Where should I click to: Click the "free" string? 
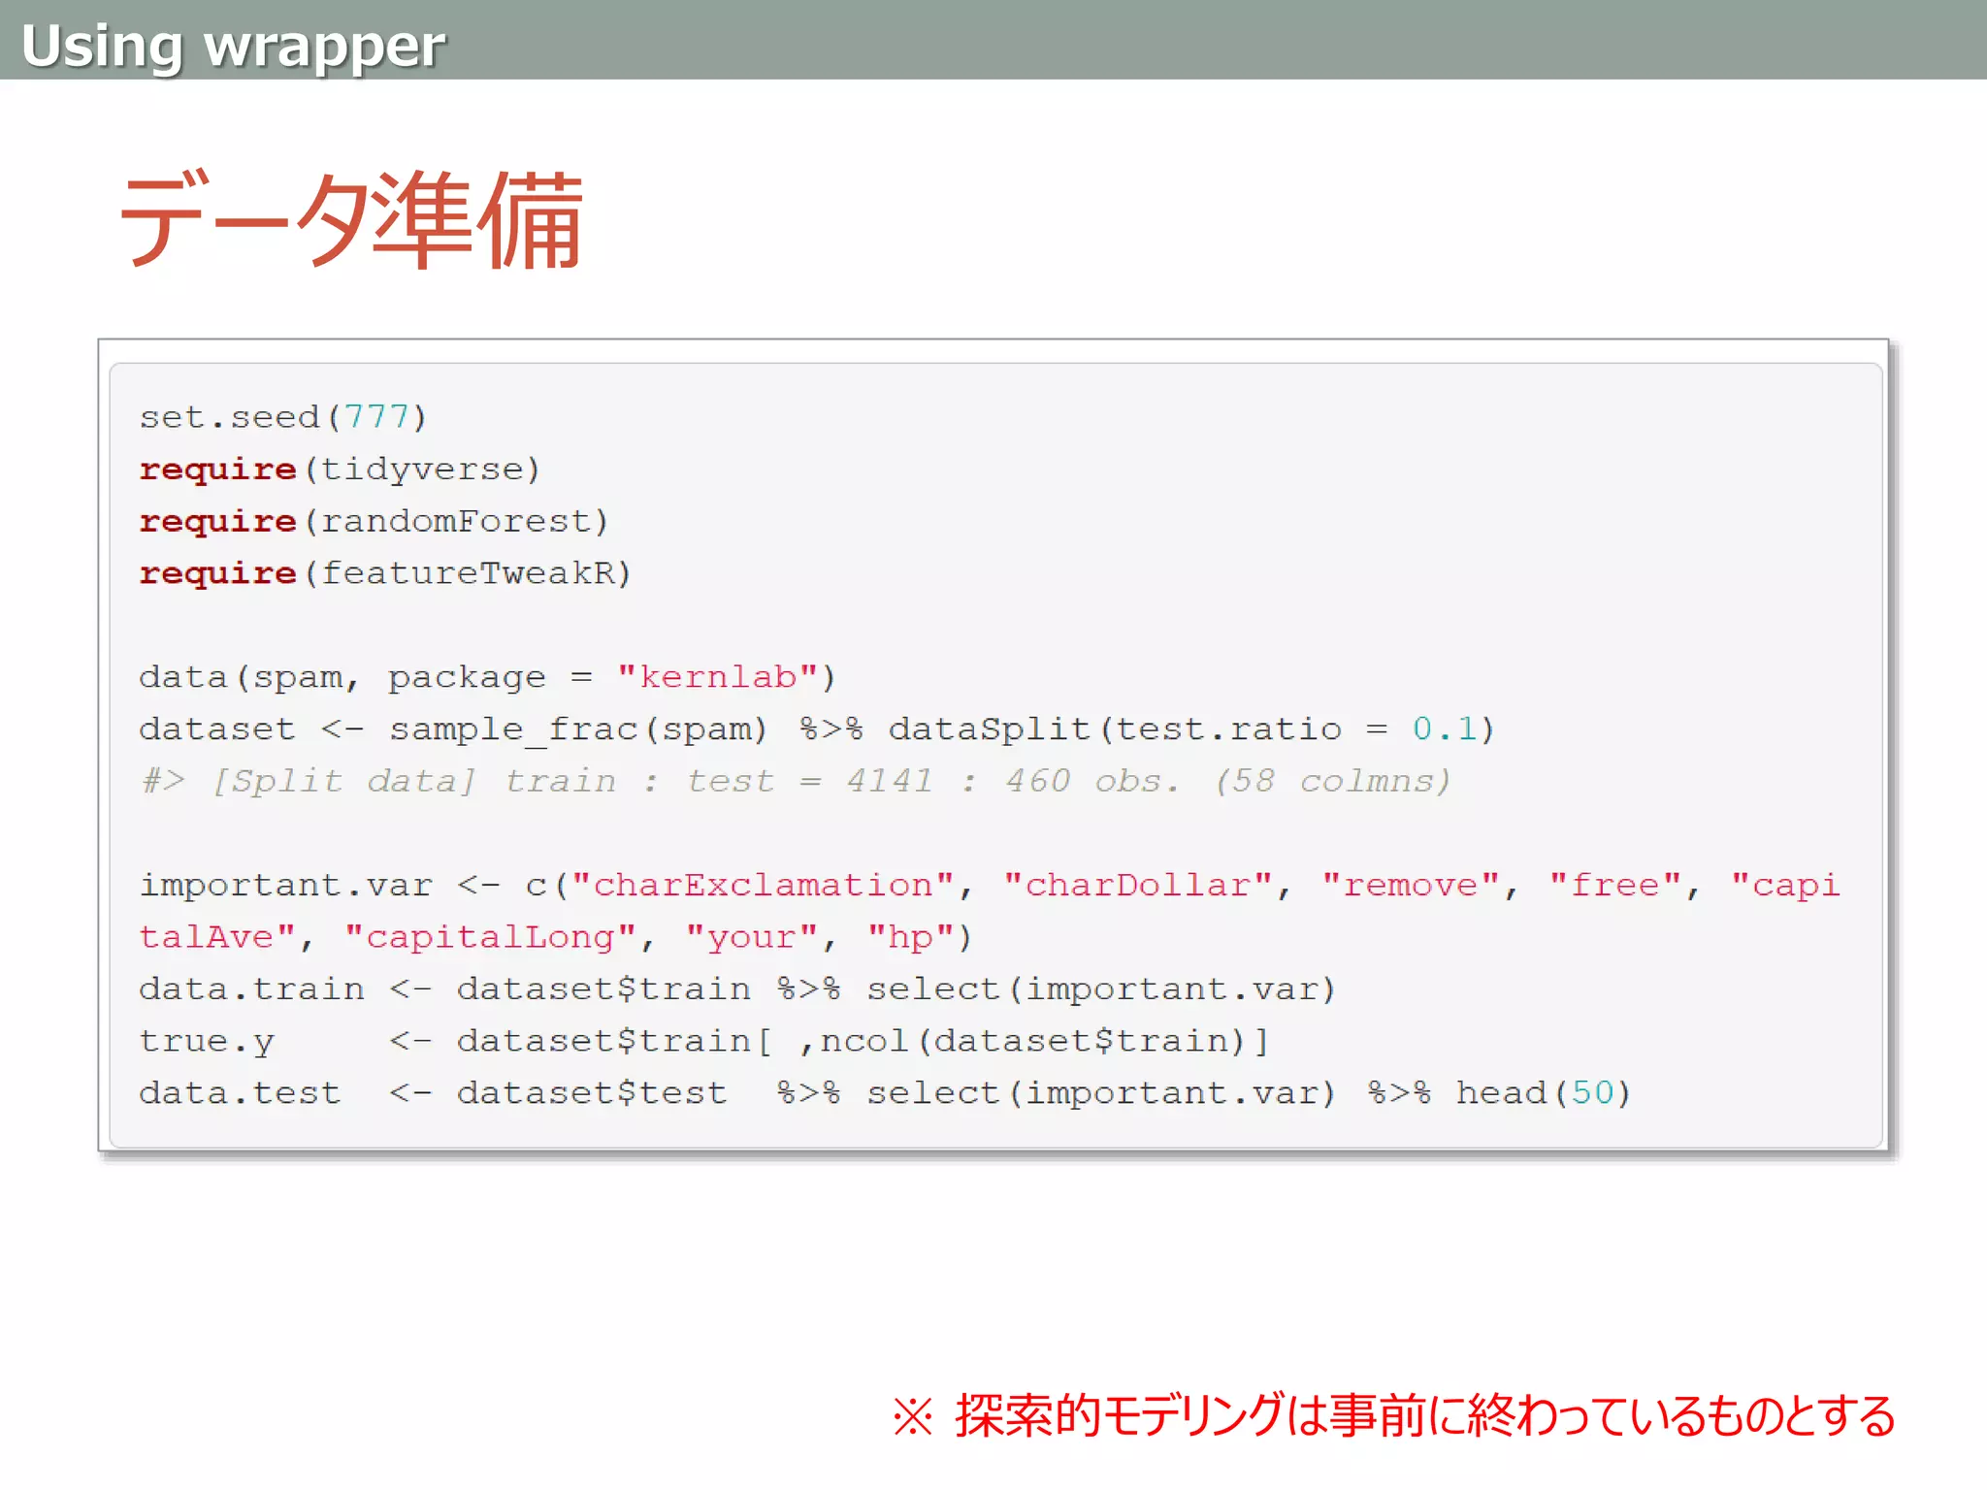1614,886
